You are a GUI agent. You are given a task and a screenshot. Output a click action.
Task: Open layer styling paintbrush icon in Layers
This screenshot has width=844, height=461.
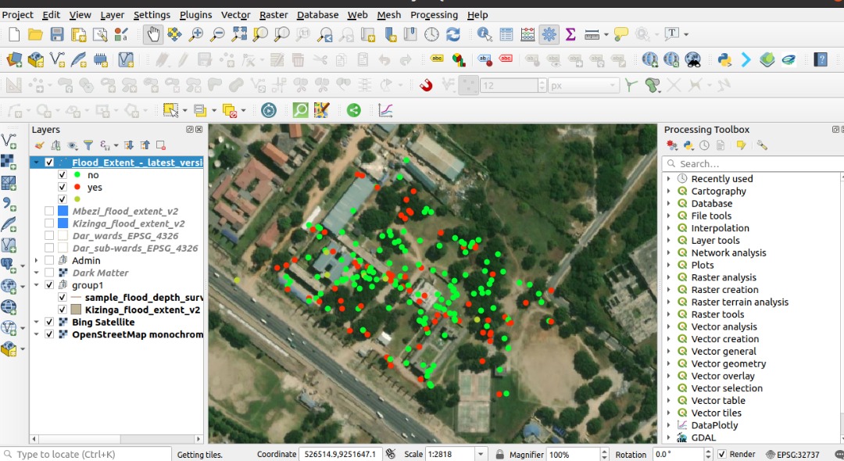[39, 145]
